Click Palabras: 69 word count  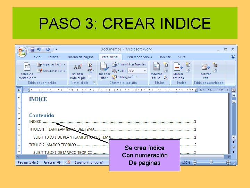pos(52,163)
